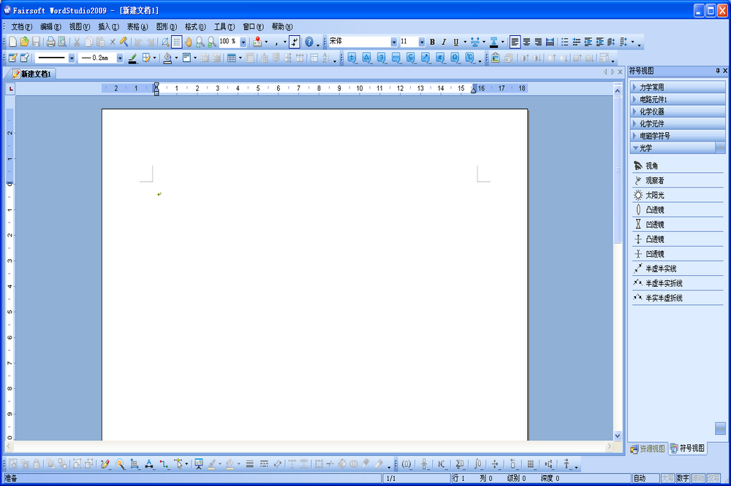Click the Open file folder icon
The width and height of the screenshot is (731, 486).
point(24,42)
